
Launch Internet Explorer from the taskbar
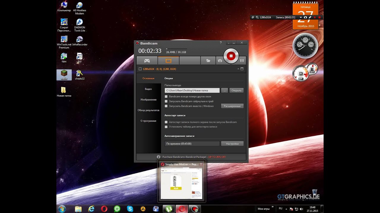click(x=91, y=209)
